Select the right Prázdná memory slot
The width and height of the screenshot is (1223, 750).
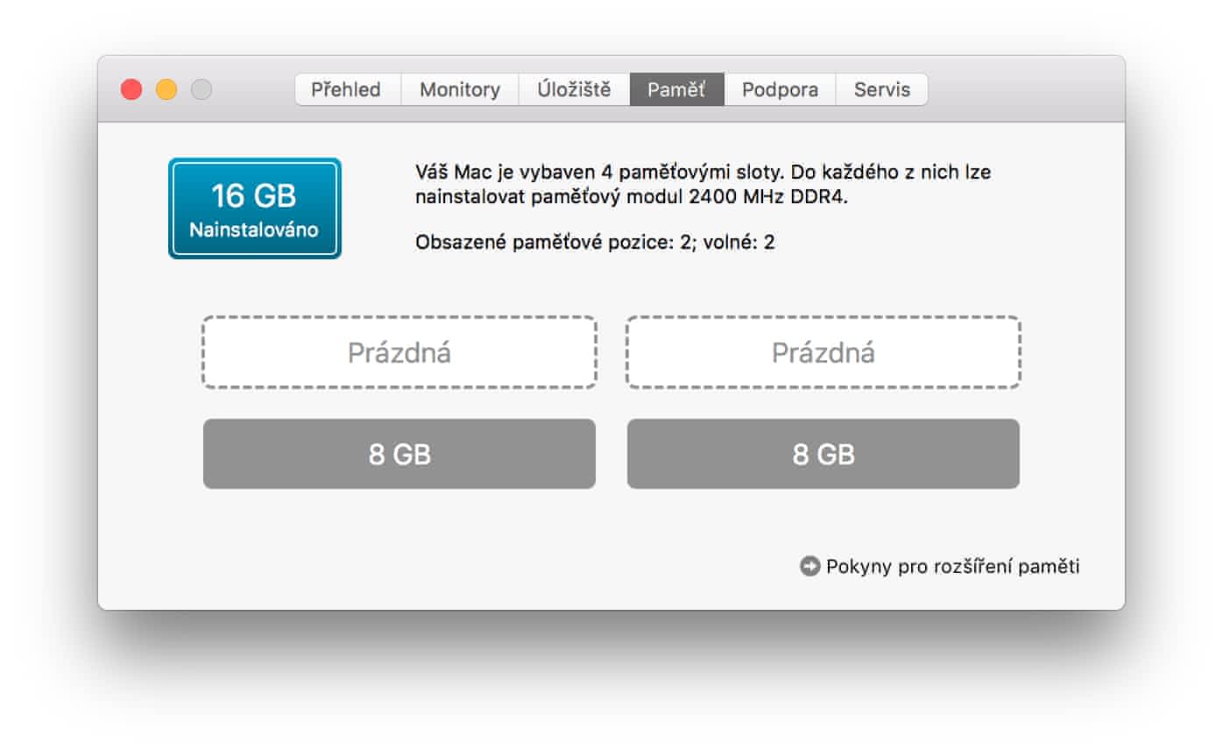coord(823,352)
